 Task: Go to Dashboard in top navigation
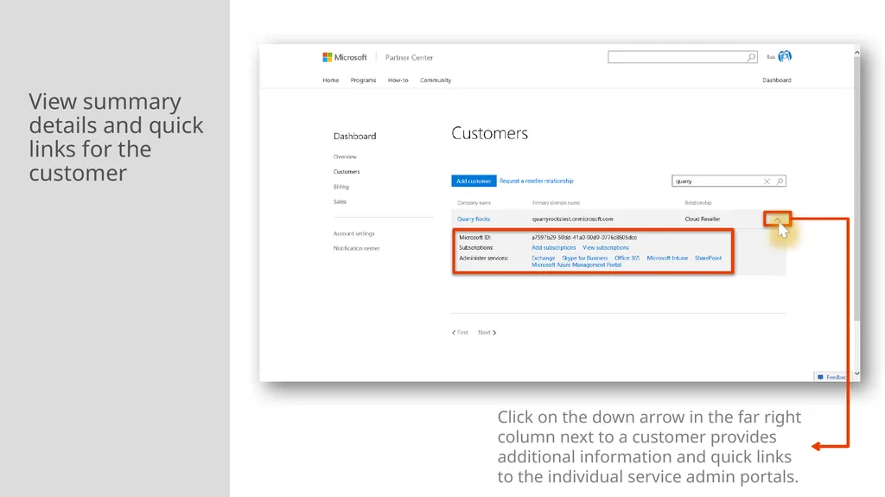[x=777, y=80]
